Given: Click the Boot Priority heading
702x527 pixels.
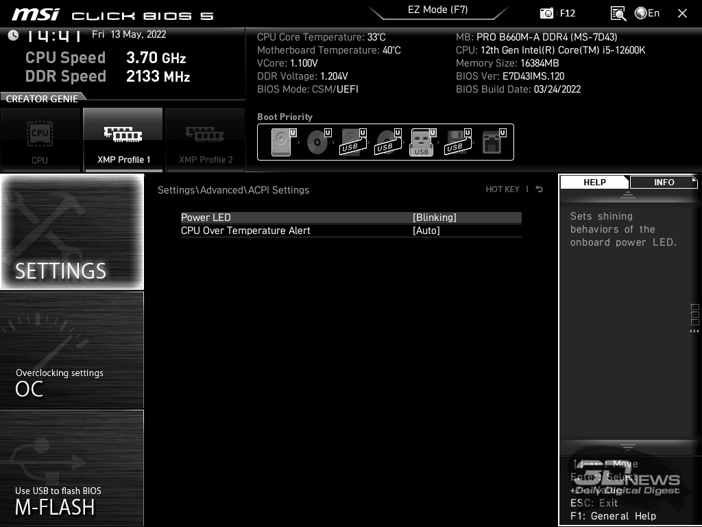Looking at the screenshot, I should point(285,117).
